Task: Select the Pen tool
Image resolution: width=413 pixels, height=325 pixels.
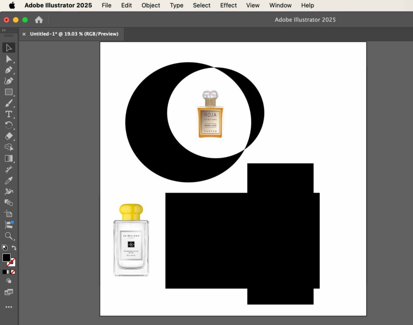Action: click(9, 70)
